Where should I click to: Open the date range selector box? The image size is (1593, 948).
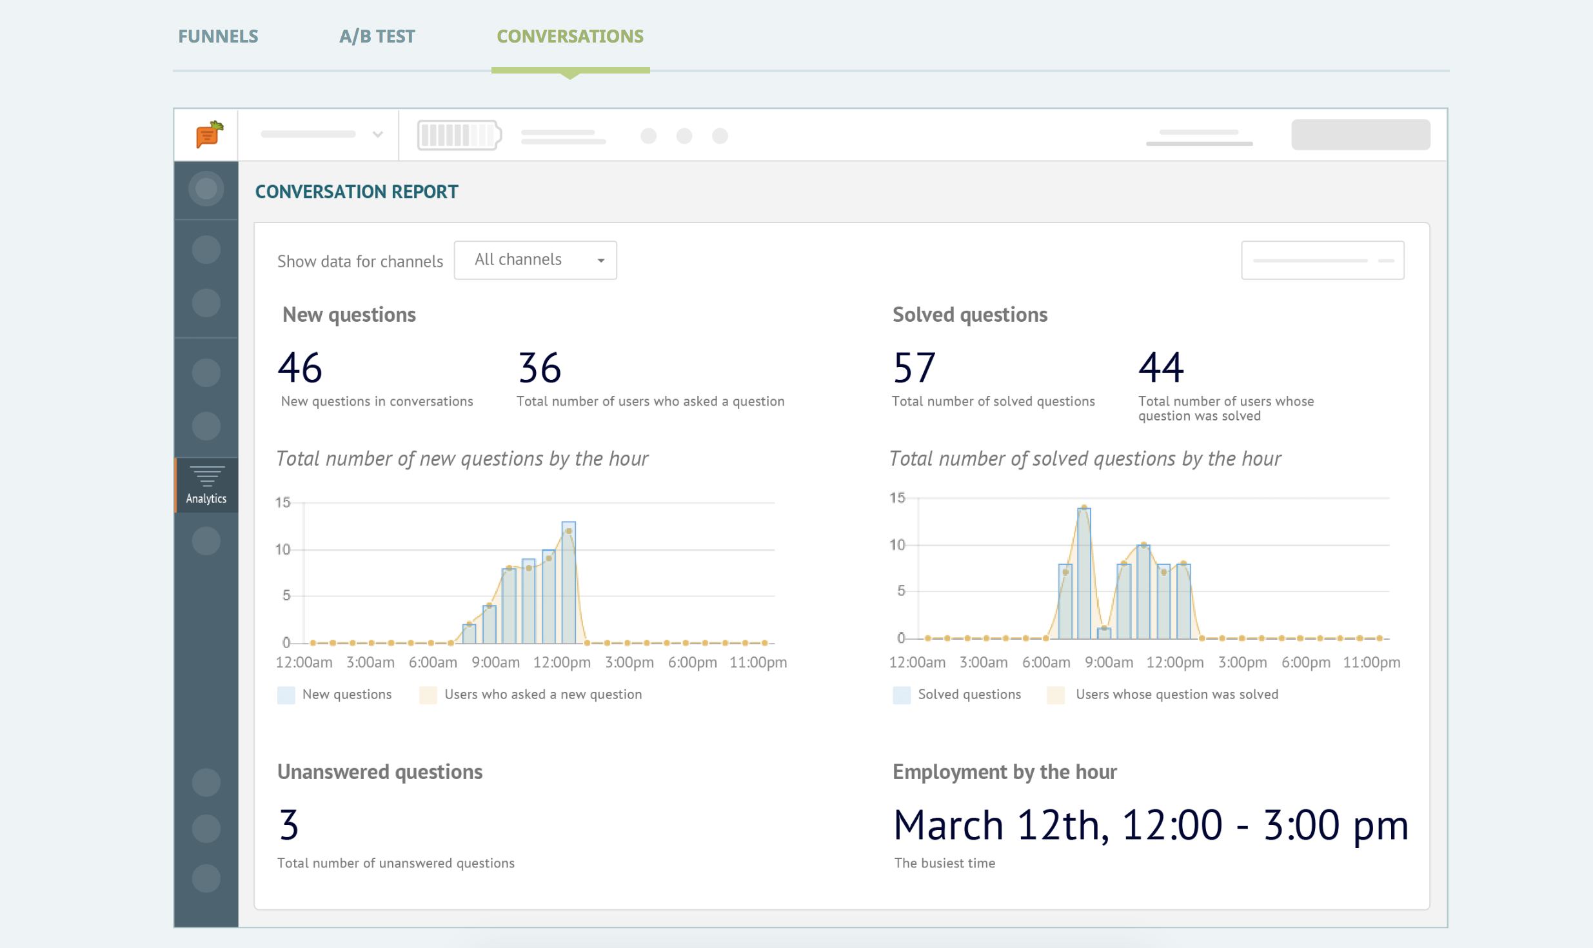point(1323,260)
